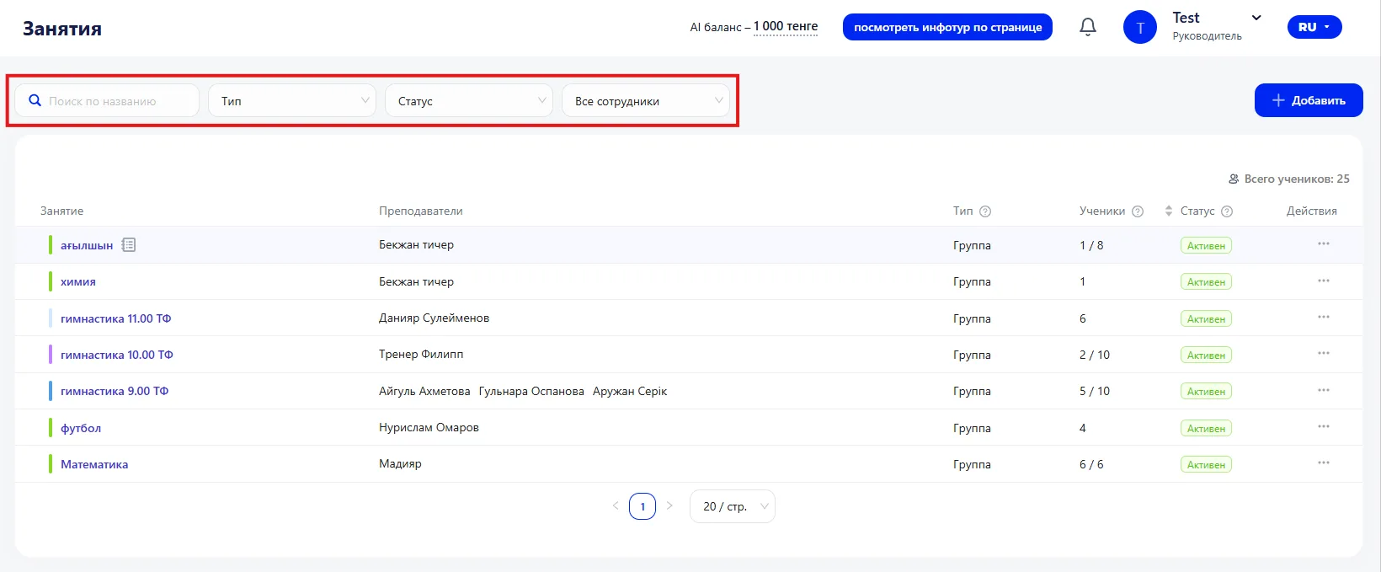Click teacher Данияр Сулейменов

434,318
